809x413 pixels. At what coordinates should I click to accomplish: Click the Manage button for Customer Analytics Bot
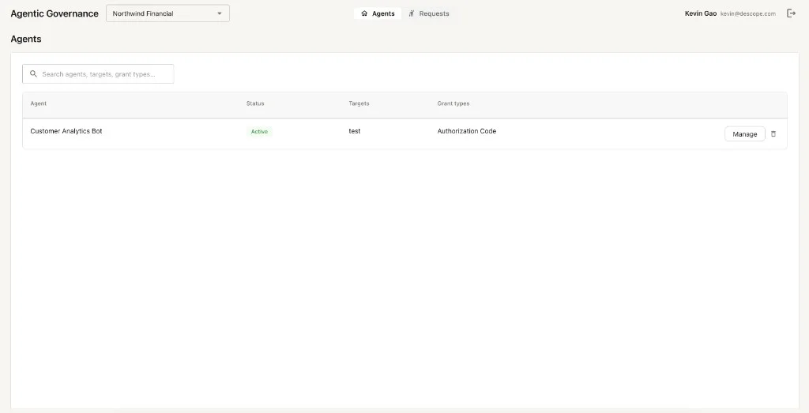coord(744,134)
